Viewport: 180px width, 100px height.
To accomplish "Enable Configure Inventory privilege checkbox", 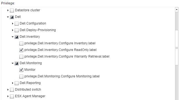I will pos(21,44).
